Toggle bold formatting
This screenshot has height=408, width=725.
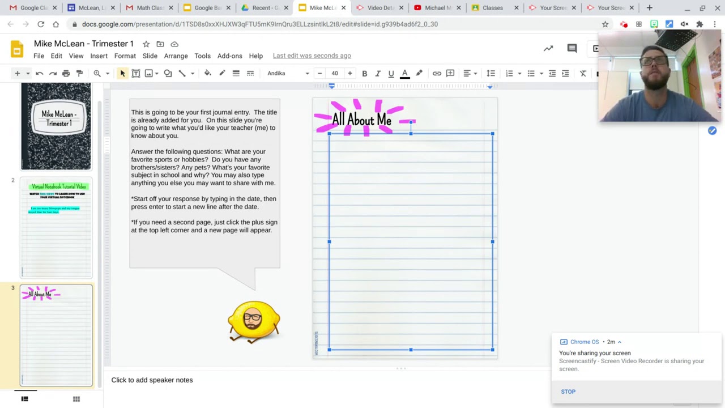pos(364,73)
